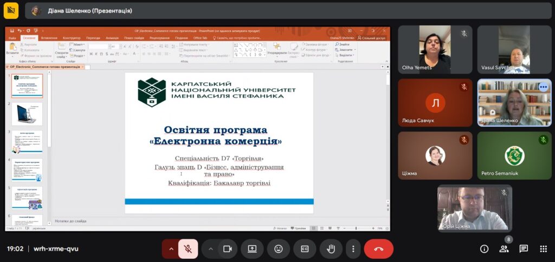Open the in-call chat
555x262 pixels.
[x=524, y=249]
